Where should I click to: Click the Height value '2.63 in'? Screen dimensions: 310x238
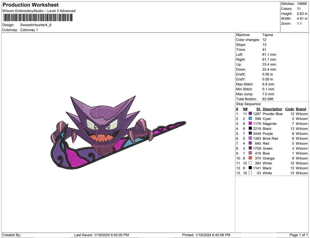302,14
